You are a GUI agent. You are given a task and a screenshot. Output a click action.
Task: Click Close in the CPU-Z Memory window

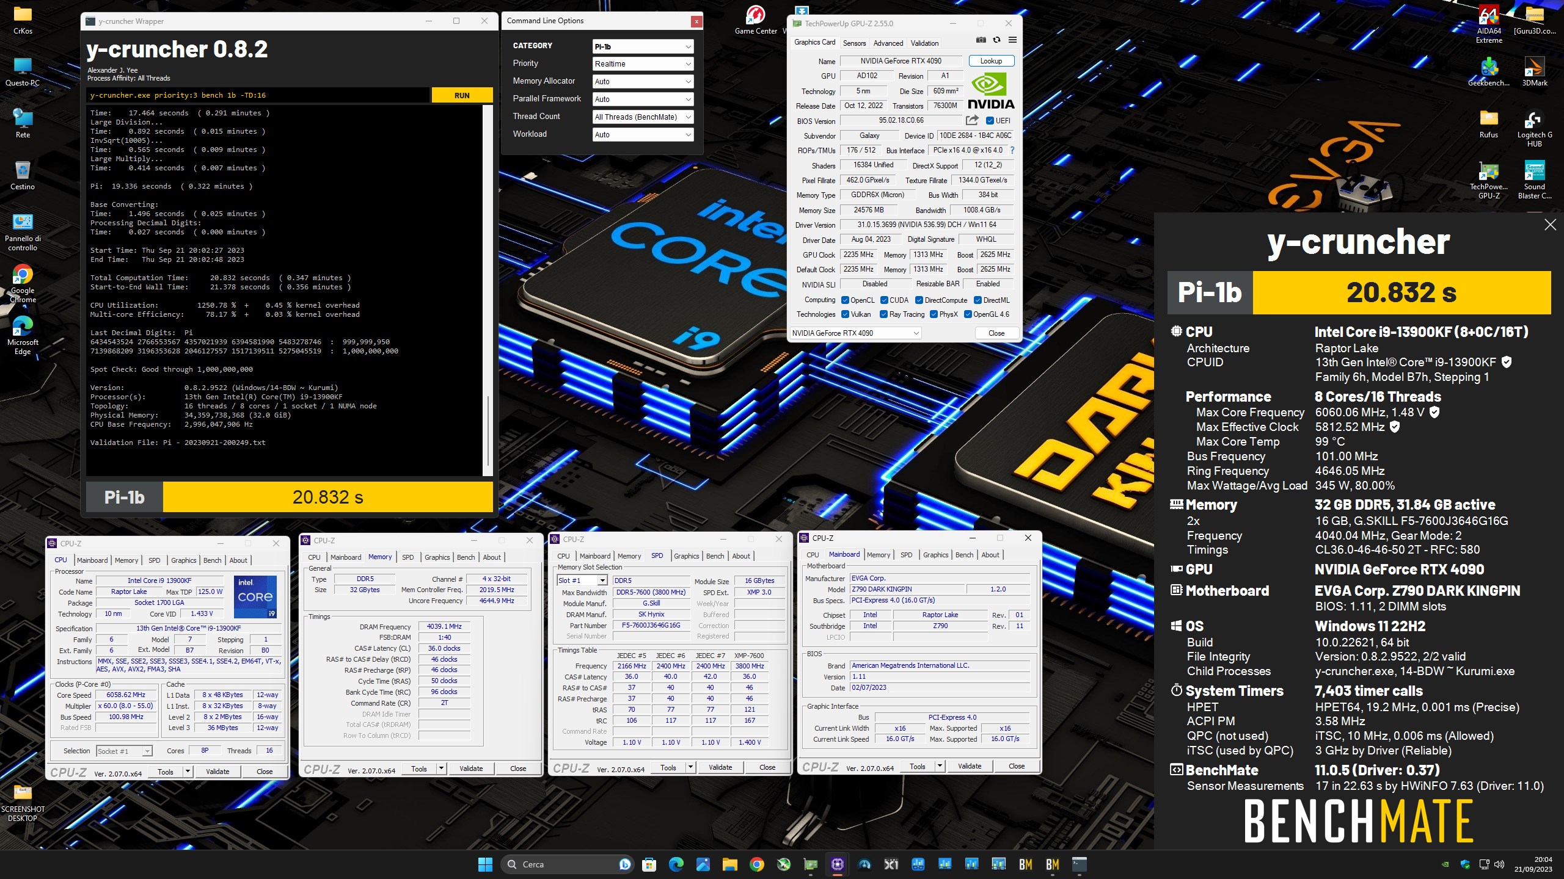tap(518, 769)
